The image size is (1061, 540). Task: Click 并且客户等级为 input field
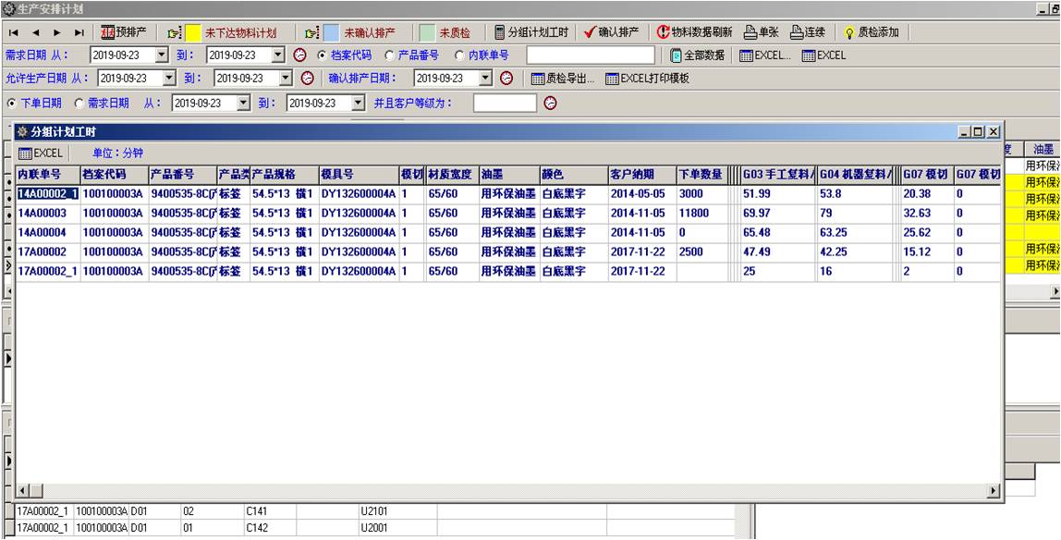click(505, 104)
